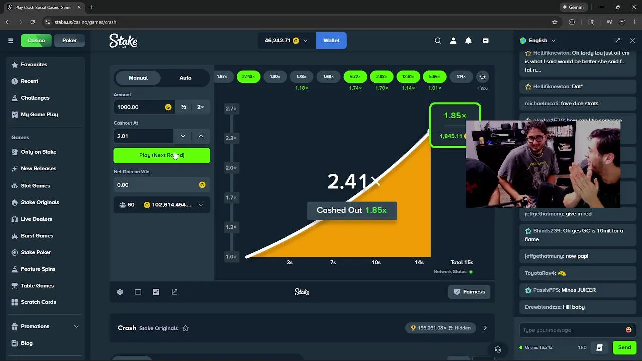Viewport: 642px width, 361px height.
Task: Go to Favourites in sidebar
Action: point(34,65)
